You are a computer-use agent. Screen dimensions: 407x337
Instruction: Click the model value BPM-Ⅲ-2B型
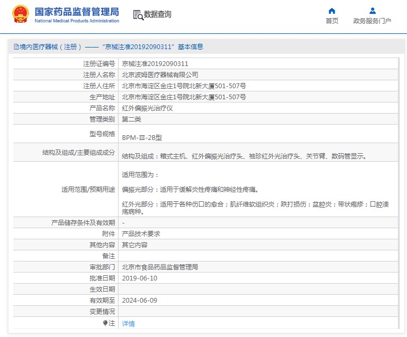[x=142, y=137]
